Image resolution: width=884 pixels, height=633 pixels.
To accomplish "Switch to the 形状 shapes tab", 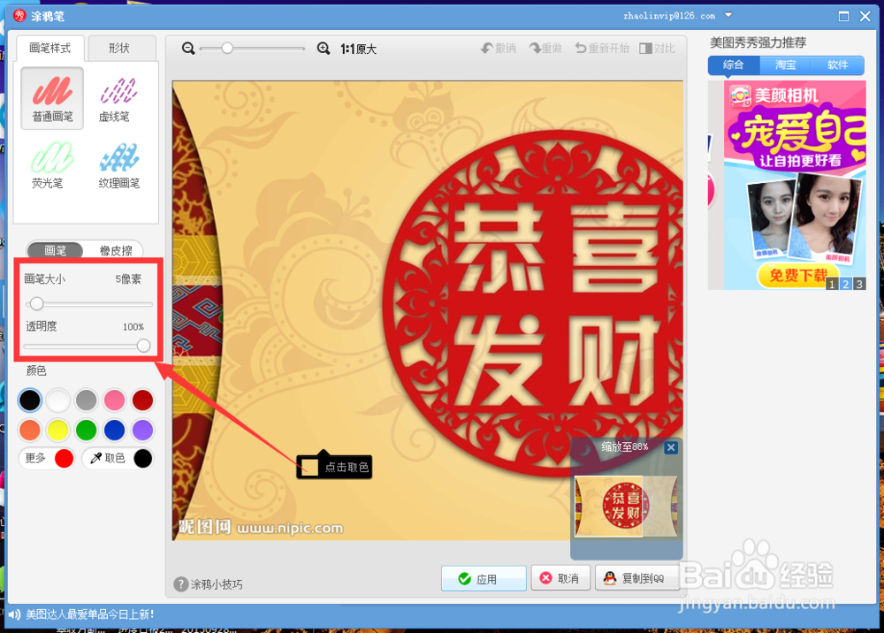I will [122, 48].
